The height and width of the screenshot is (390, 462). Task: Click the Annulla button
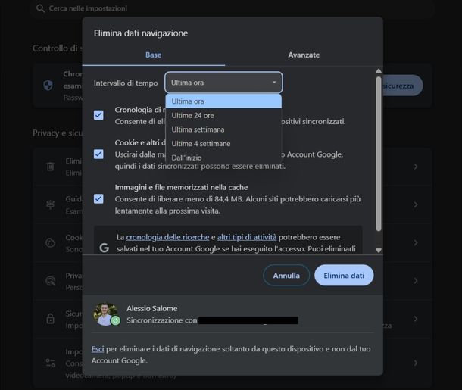286,276
